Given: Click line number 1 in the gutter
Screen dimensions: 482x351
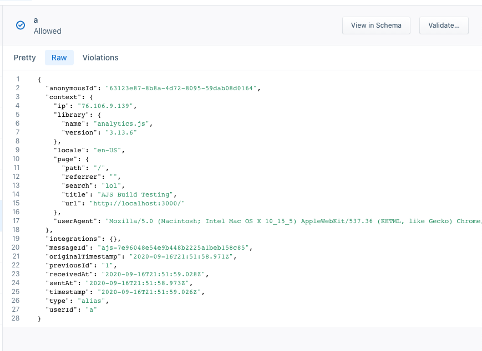Looking at the screenshot, I should [x=18, y=79].
